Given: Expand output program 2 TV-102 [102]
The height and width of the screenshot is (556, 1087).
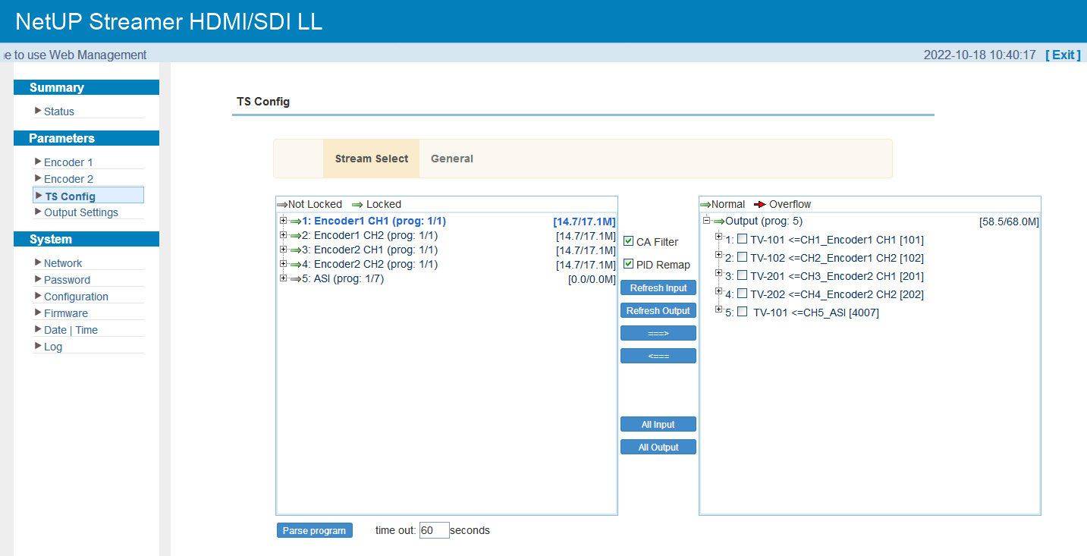Looking at the screenshot, I should (720, 256).
